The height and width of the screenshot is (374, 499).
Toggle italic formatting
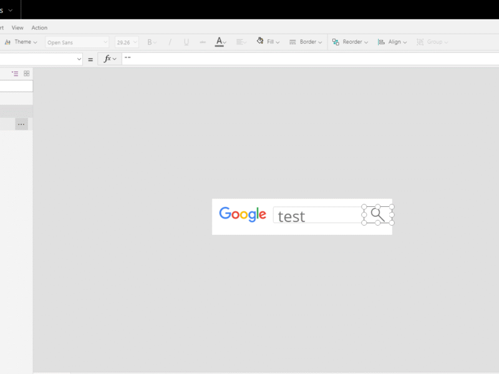point(170,42)
